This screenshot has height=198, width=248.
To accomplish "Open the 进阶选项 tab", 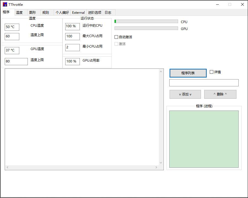I will pos(95,12).
